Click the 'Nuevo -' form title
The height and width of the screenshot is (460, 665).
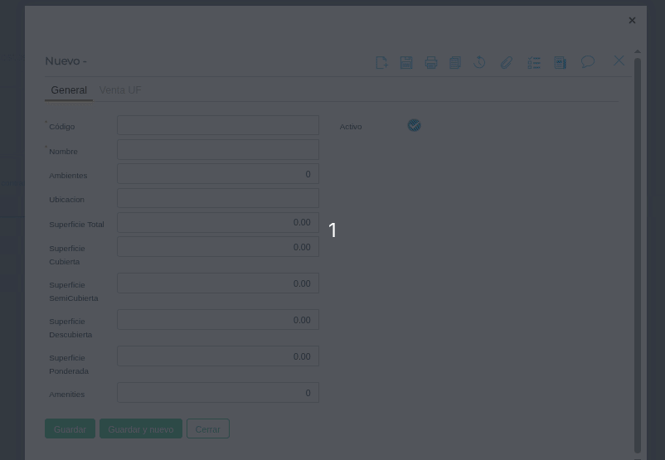coord(66,61)
